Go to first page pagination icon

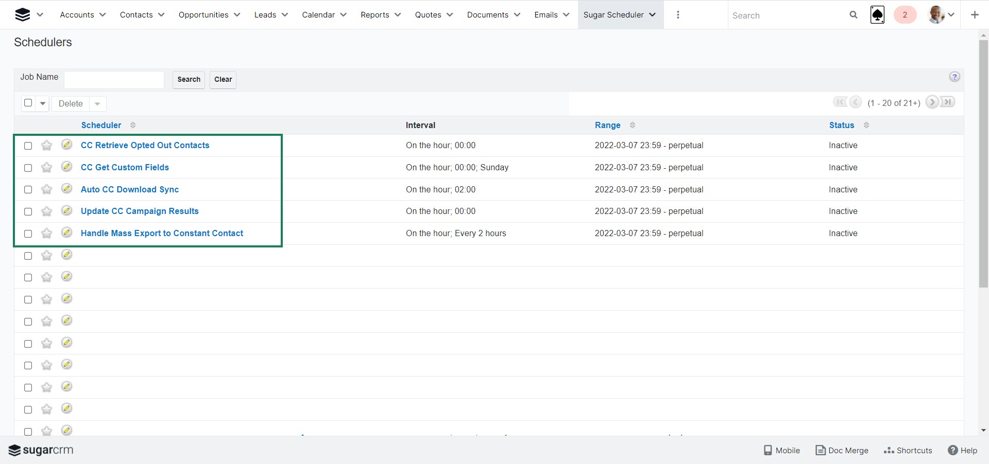[x=840, y=102]
